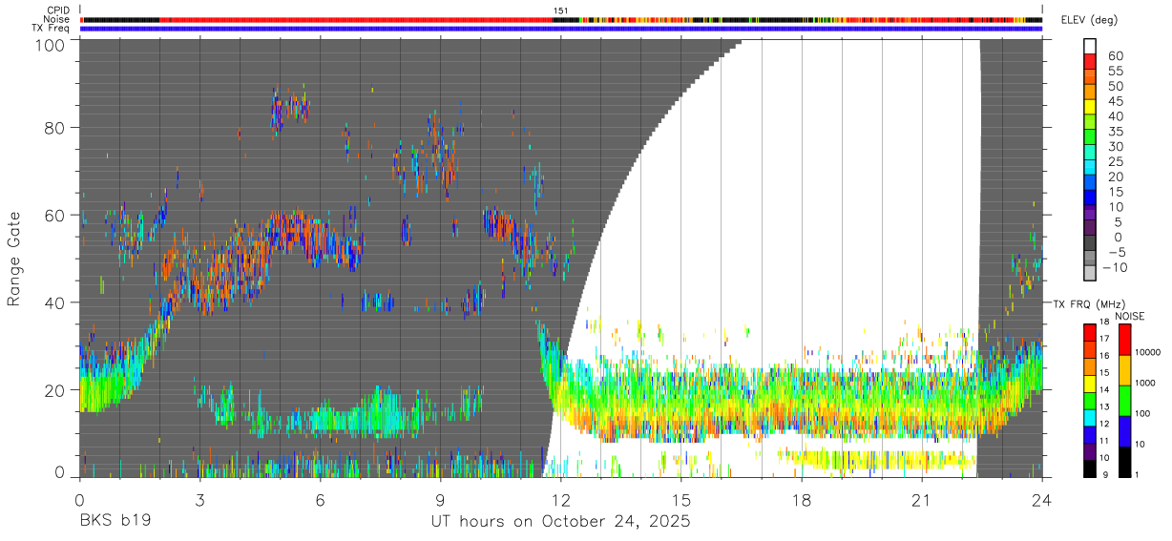Click the CPID 151 label
Viewport: 1172px width, 541px height.
[x=560, y=10]
